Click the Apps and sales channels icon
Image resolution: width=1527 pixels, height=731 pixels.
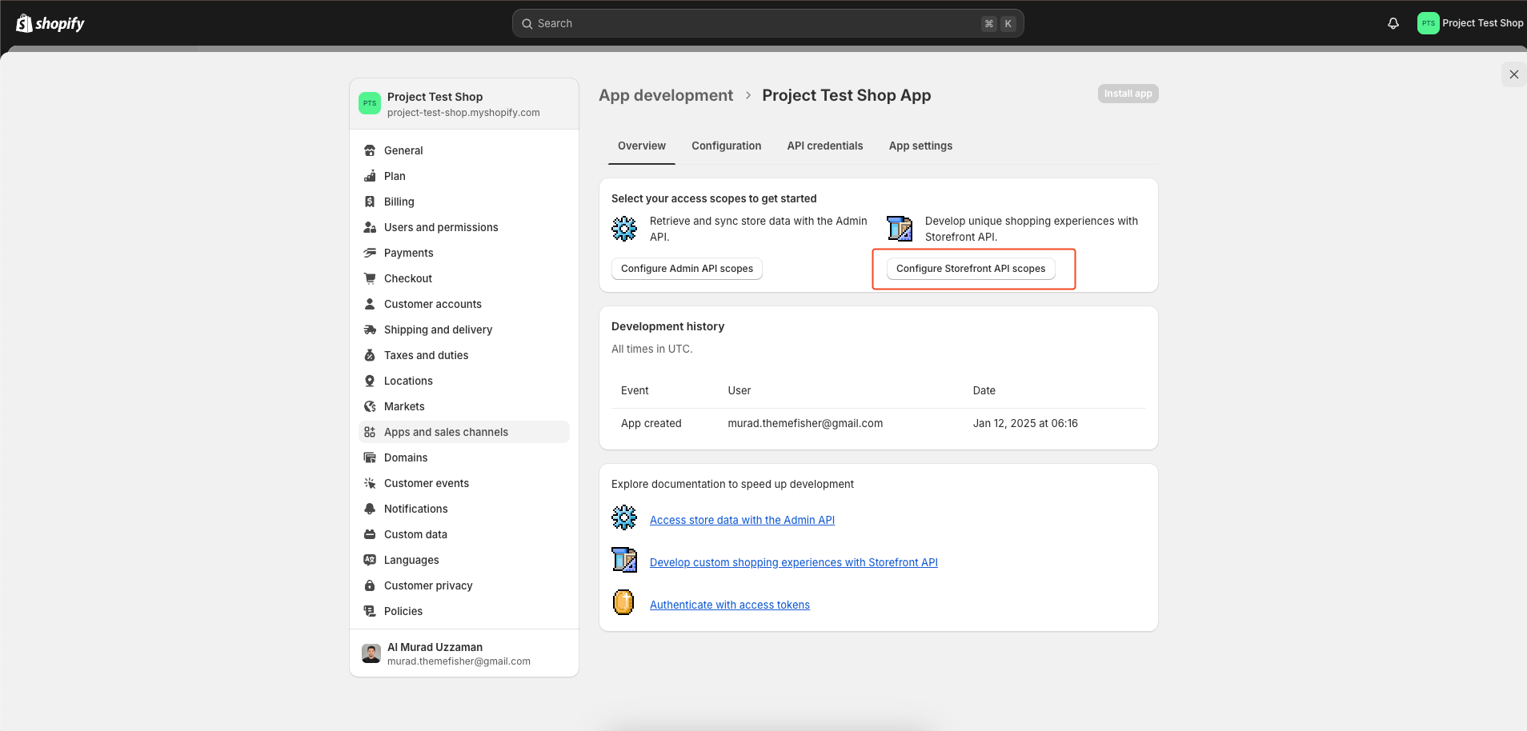370,432
